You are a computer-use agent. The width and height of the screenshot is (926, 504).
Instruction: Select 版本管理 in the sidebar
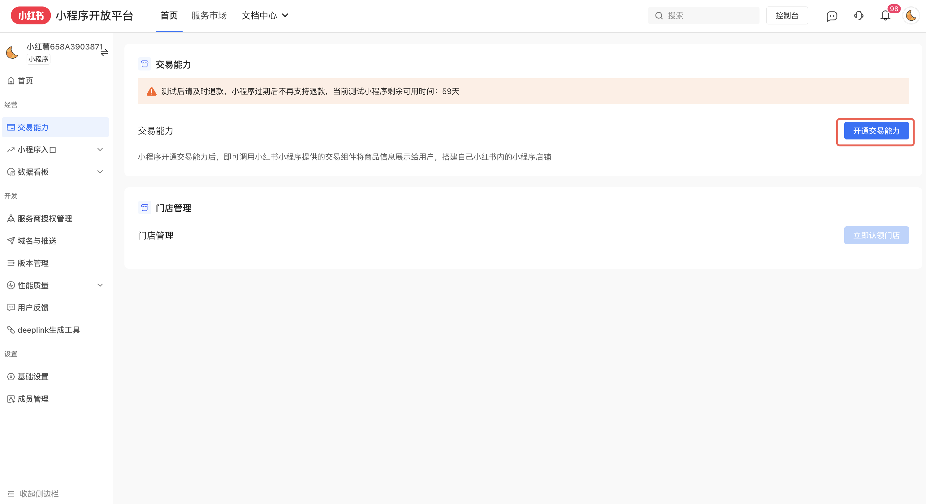[33, 263]
